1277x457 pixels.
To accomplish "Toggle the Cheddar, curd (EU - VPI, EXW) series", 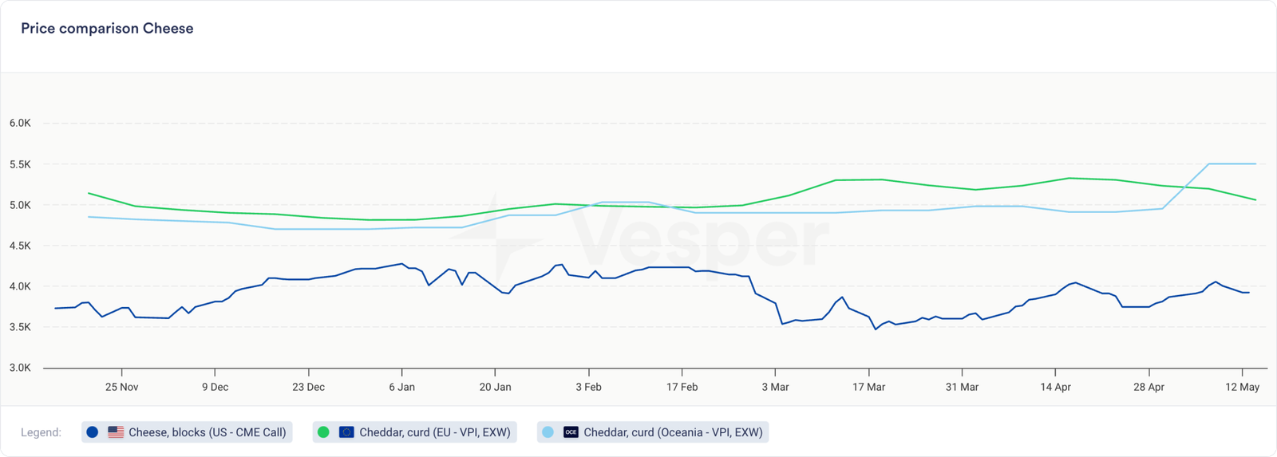I will click(x=434, y=432).
